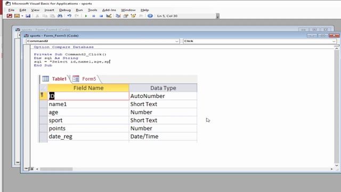341x192 pixels.
Task: Click the Cut scissors icon
Action: (x=37, y=16)
